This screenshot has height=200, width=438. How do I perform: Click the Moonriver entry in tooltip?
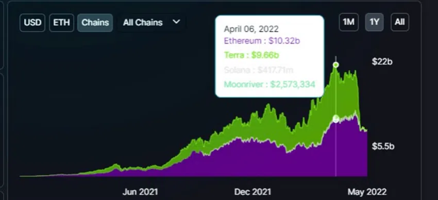[x=269, y=84]
